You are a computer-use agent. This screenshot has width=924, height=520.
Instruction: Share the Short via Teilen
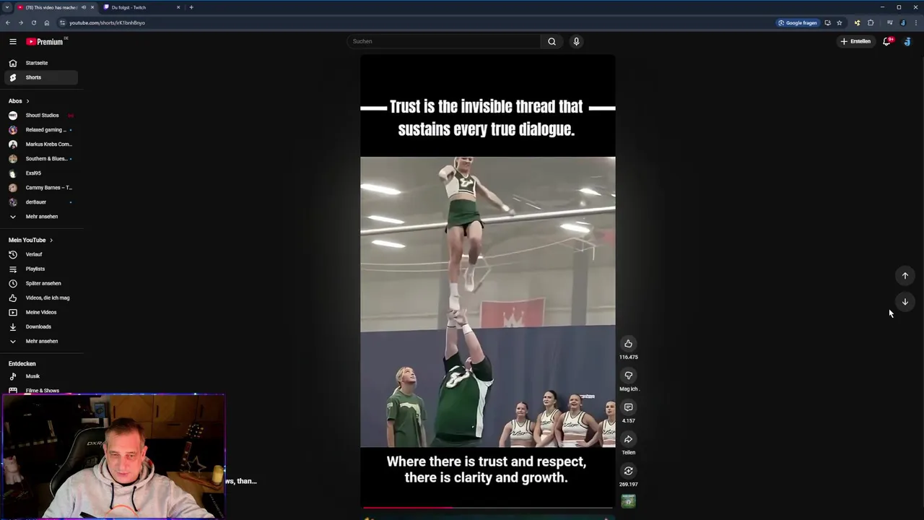tap(628, 439)
